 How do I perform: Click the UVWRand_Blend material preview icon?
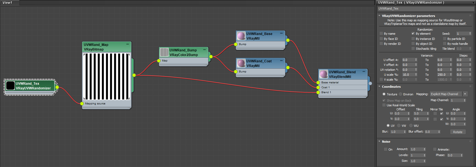coord(323,74)
